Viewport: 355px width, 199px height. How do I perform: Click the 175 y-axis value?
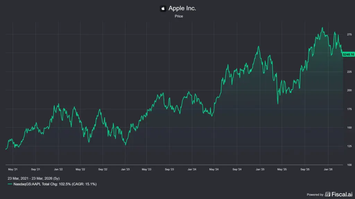pyautogui.click(x=349, y=109)
